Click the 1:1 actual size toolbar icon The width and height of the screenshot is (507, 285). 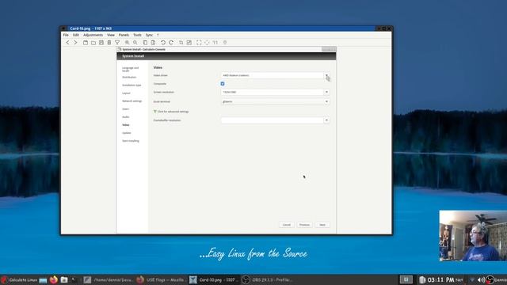215,42
